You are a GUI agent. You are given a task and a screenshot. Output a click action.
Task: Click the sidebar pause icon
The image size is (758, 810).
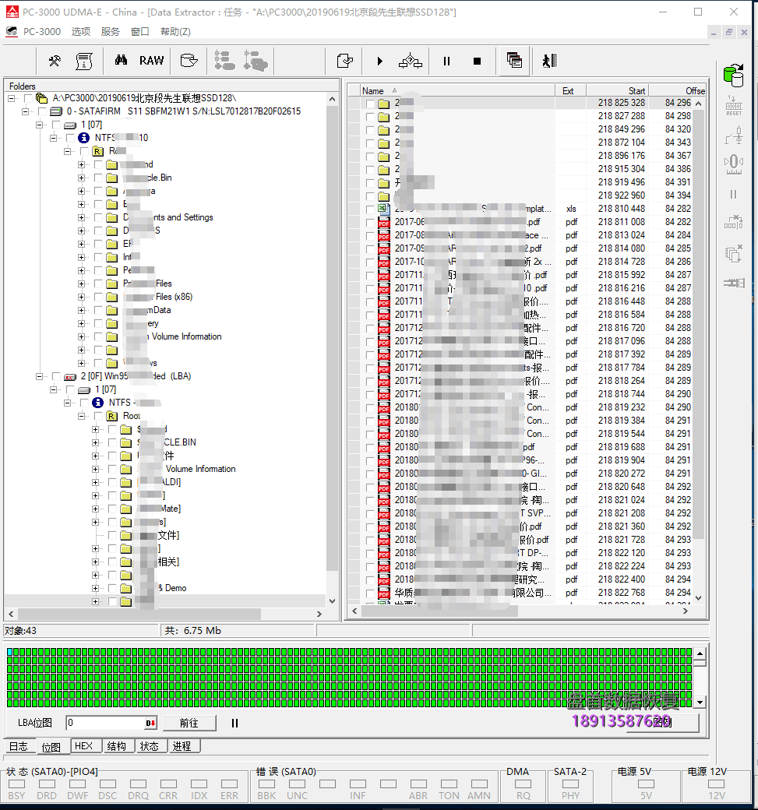pos(734,194)
